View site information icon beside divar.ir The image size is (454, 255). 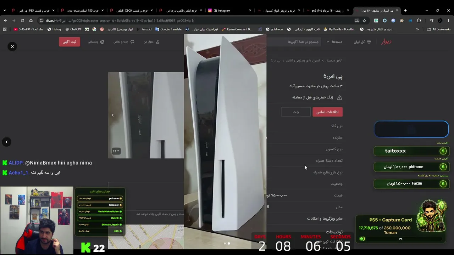pyautogui.click(x=41, y=21)
